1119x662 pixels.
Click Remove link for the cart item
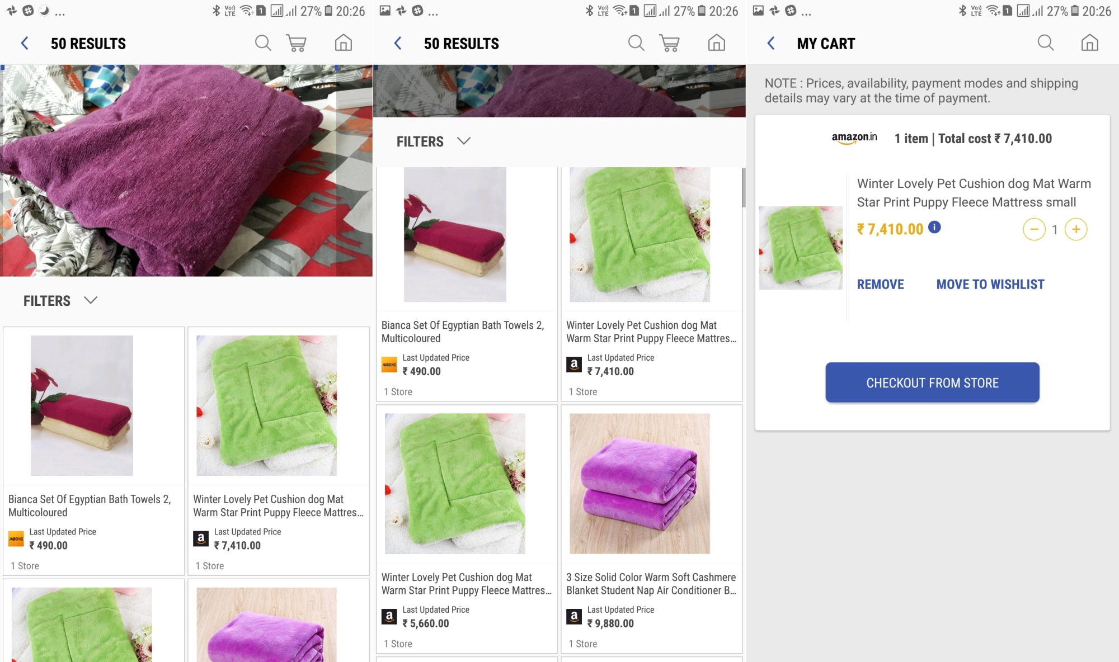pos(880,284)
